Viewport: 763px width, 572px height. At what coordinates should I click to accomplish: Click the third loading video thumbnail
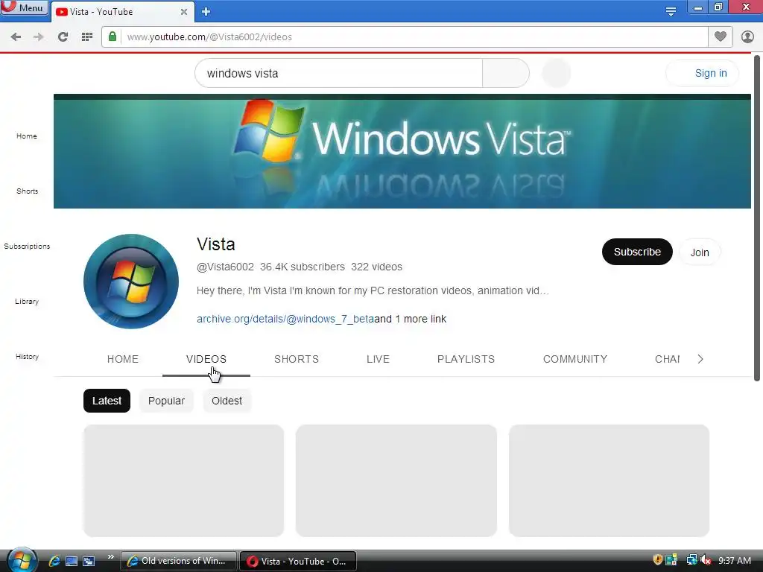pos(609,480)
